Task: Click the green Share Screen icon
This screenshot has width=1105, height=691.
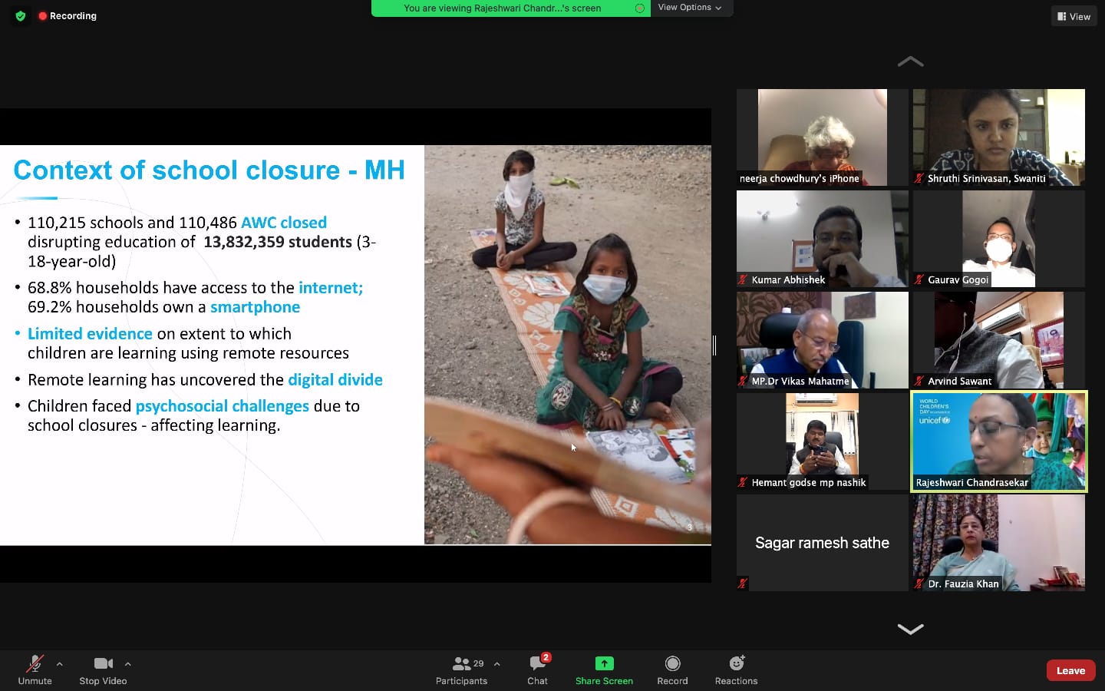Action: click(x=604, y=663)
